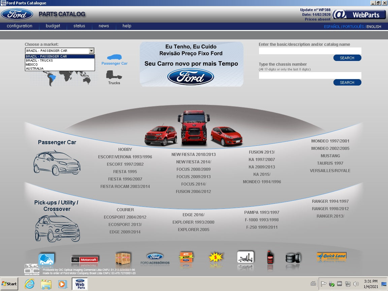This screenshot has height=291, width=388.
Task: Collapse the market dropdown with its arrow
Action: 92,51
